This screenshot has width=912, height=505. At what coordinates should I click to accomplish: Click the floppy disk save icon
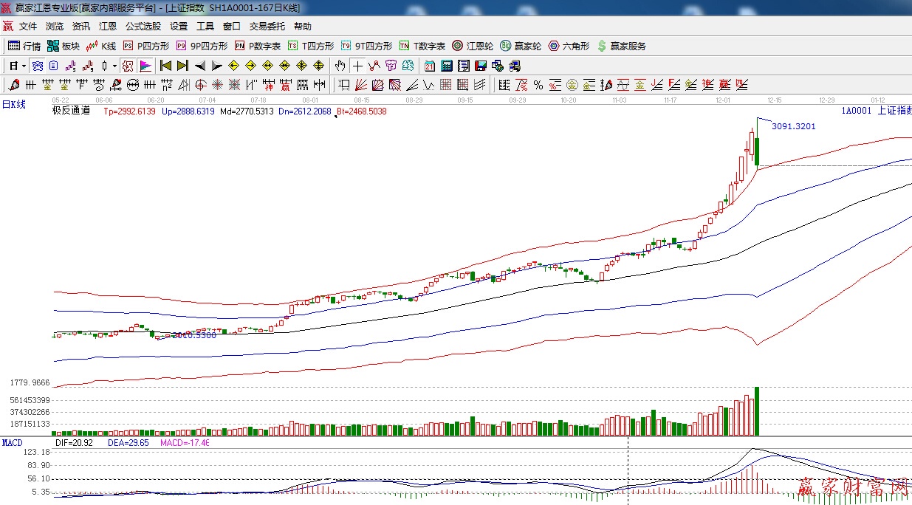[x=481, y=66]
